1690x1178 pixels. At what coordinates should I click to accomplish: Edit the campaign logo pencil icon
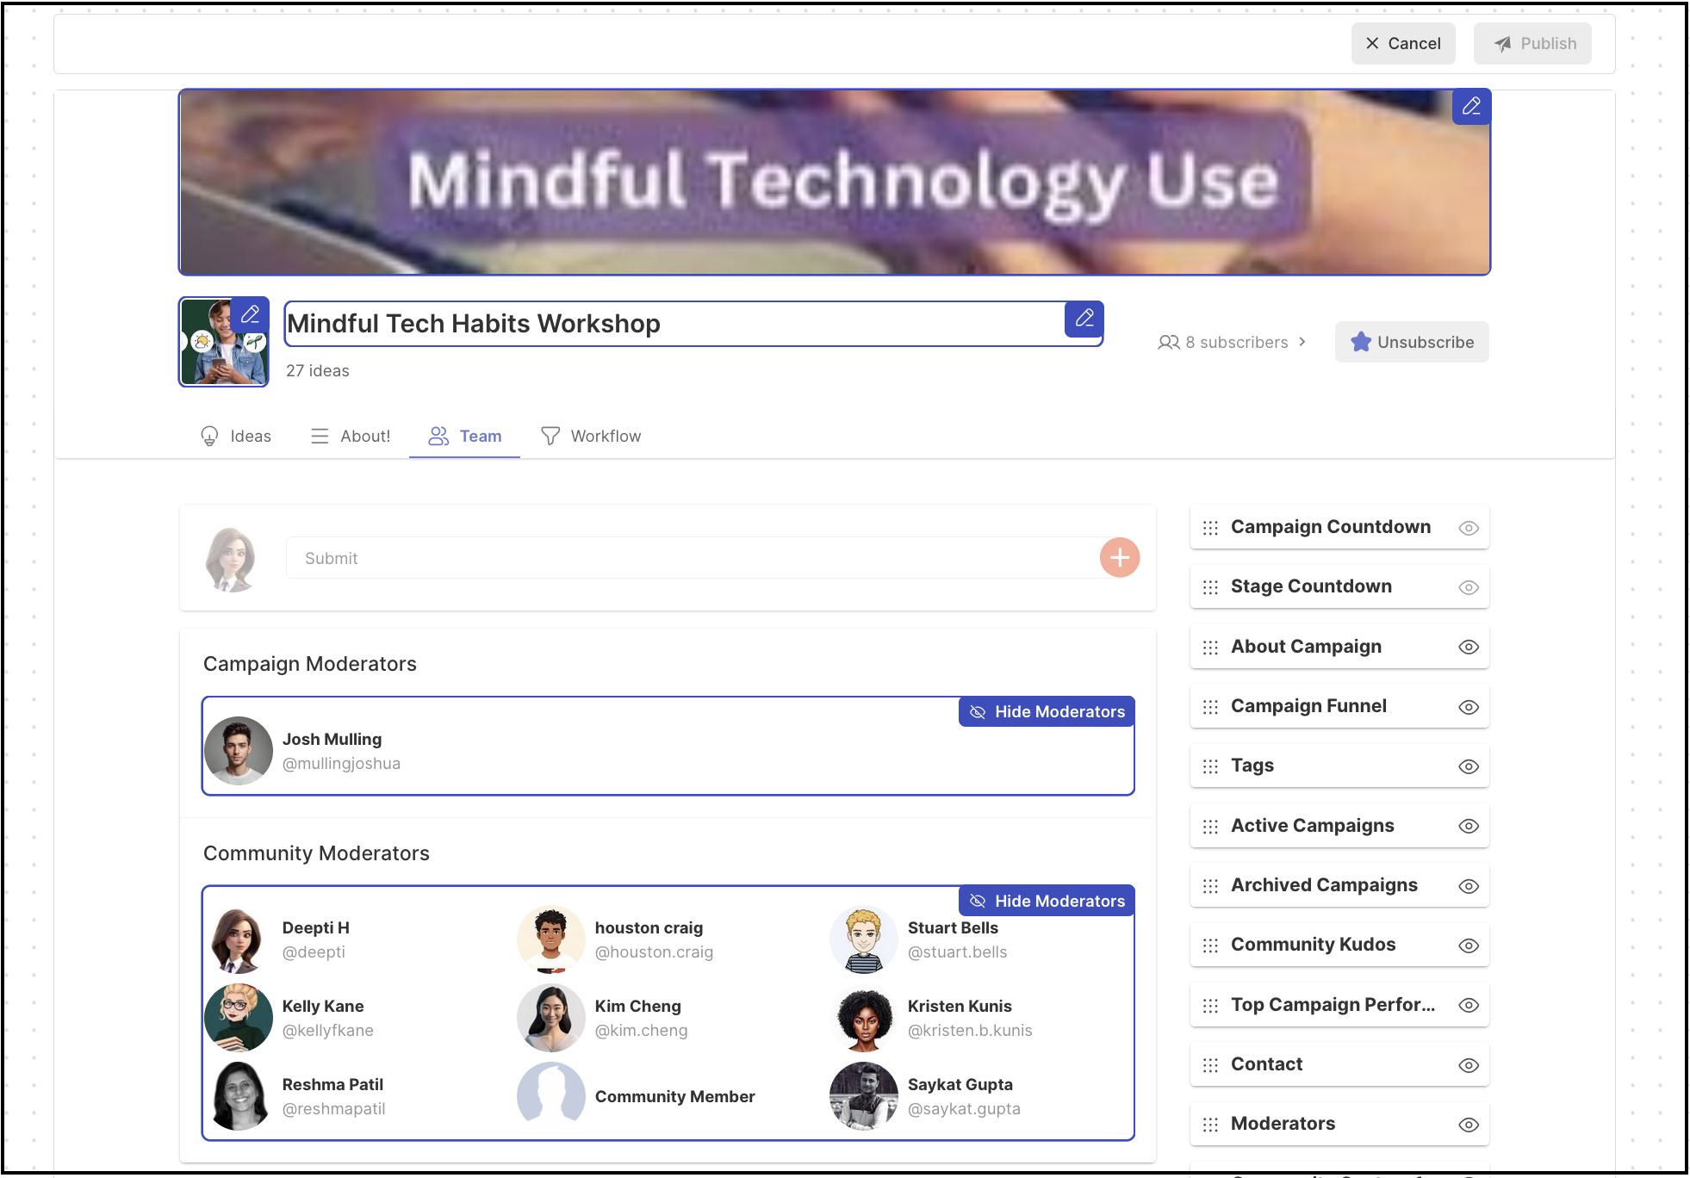point(250,315)
